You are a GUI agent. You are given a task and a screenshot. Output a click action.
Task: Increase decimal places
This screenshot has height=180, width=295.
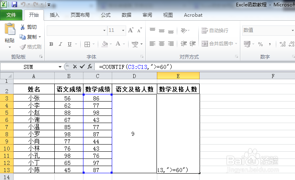click(282, 44)
